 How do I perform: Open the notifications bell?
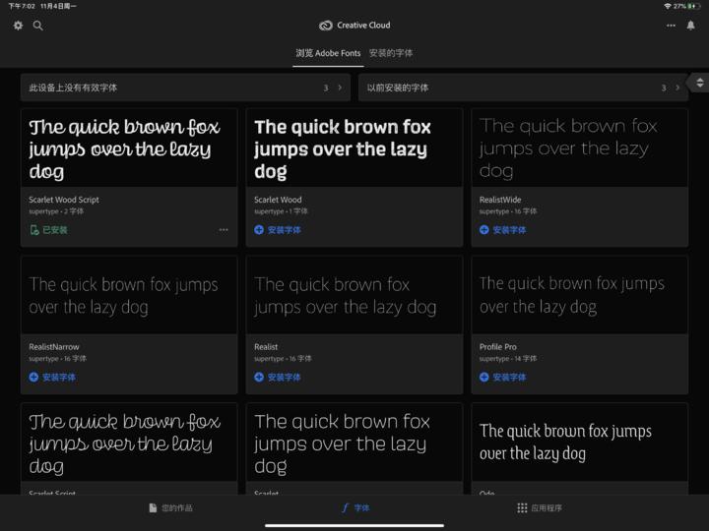690,26
